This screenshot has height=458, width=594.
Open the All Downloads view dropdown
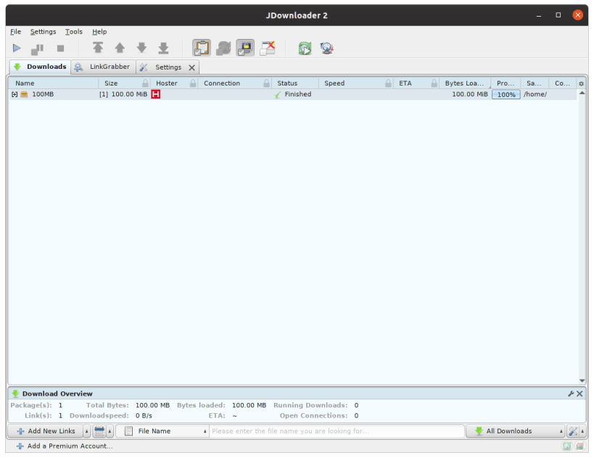[515, 430]
